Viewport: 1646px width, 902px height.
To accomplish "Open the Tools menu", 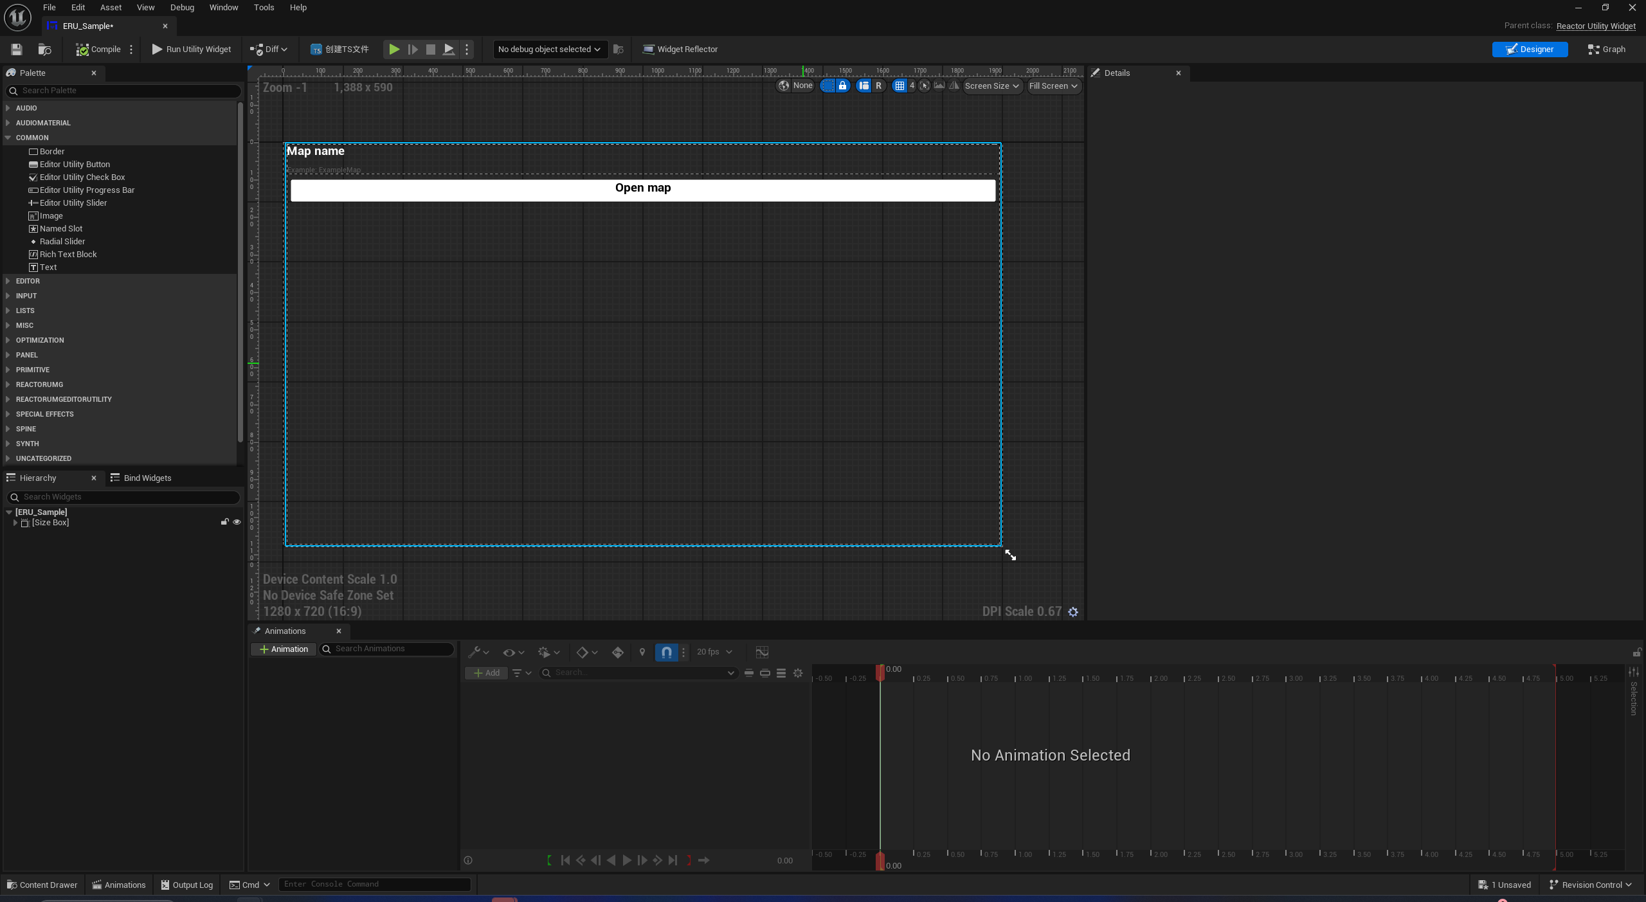I will (264, 8).
